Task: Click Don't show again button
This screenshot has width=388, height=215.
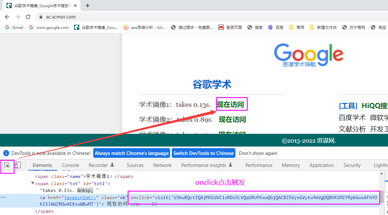Action: 258,153
